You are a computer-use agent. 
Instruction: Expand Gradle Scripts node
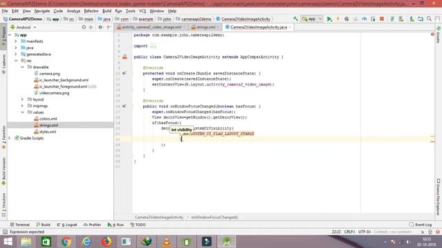(10, 138)
